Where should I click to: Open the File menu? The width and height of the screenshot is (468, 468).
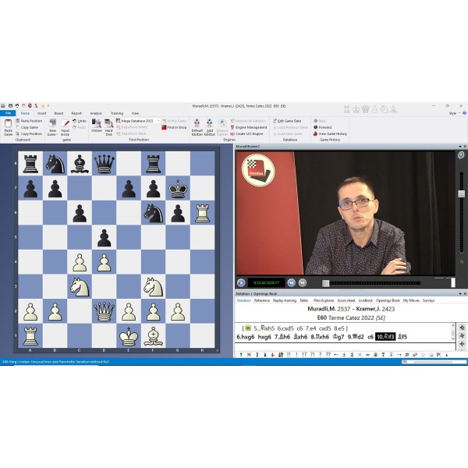[x=8, y=113]
